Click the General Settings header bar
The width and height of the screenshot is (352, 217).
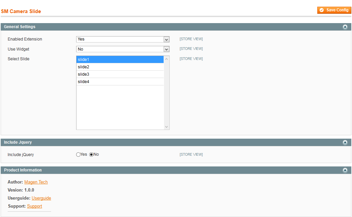pos(176,27)
